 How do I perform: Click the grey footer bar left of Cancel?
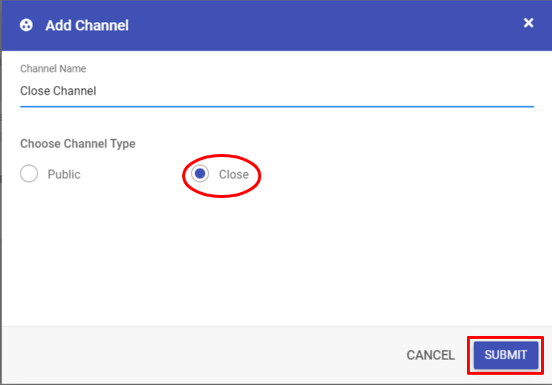(200, 355)
